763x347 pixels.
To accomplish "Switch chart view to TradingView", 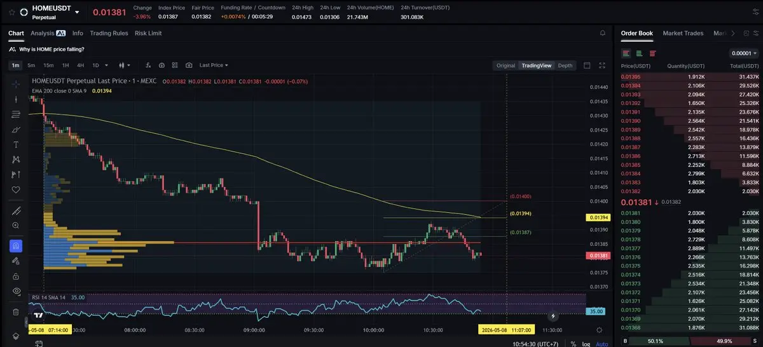I will (x=536, y=65).
